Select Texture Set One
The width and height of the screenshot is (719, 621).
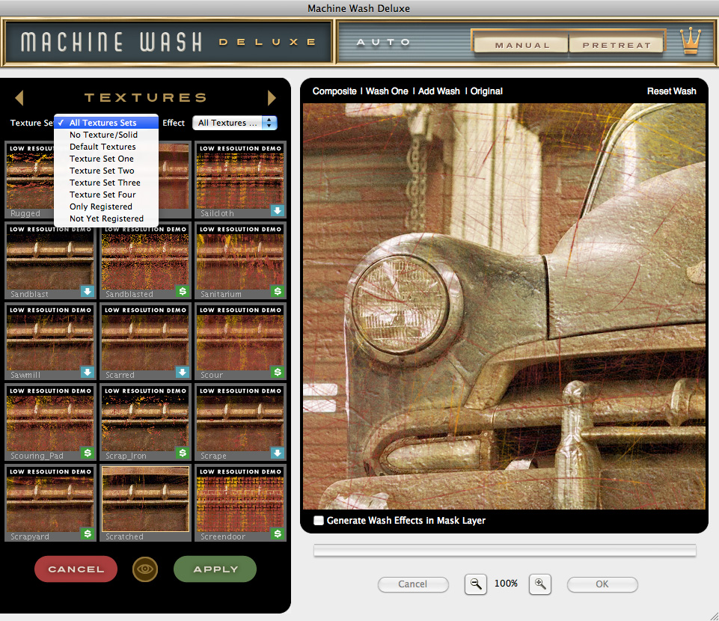(106, 159)
